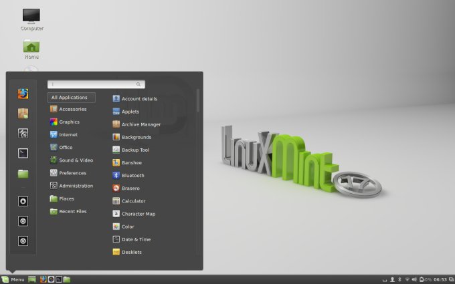Click the user applet icon in system tray

click(392, 279)
